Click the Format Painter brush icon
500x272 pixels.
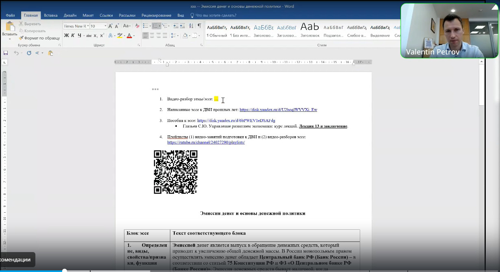point(22,38)
